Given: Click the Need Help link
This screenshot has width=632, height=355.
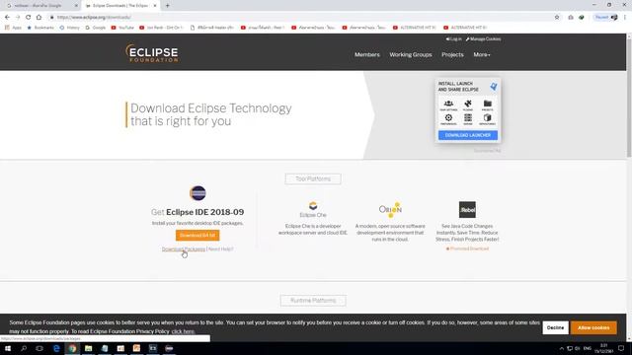Looking at the screenshot, I should 221,249.
